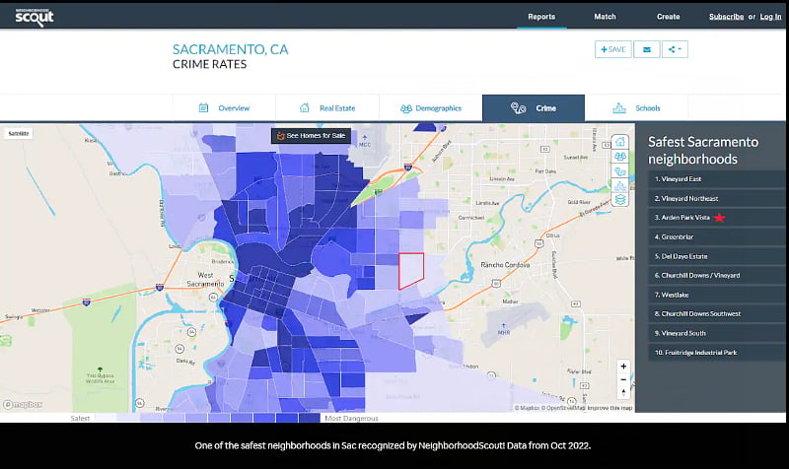Open Greenbriar neighborhood
Screen dimensions: 789x469
coord(717,236)
